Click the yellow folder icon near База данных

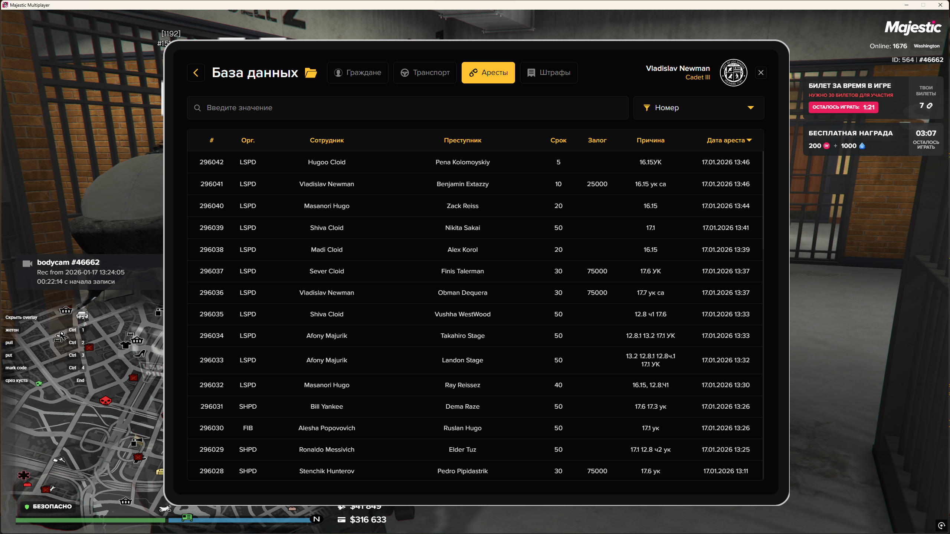point(311,73)
